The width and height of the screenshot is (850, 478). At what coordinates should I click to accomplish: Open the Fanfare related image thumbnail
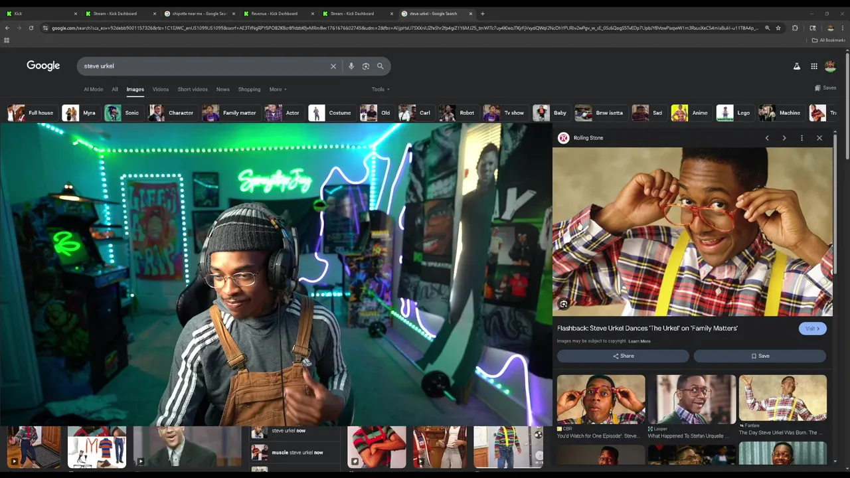[783, 398]
